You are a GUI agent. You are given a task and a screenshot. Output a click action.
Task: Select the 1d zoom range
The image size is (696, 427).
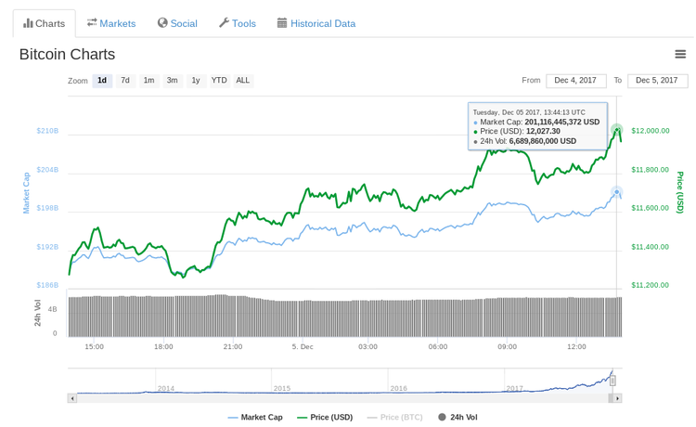(x=102, y=81)
